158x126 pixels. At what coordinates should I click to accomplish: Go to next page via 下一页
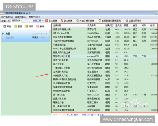(70, 115)
